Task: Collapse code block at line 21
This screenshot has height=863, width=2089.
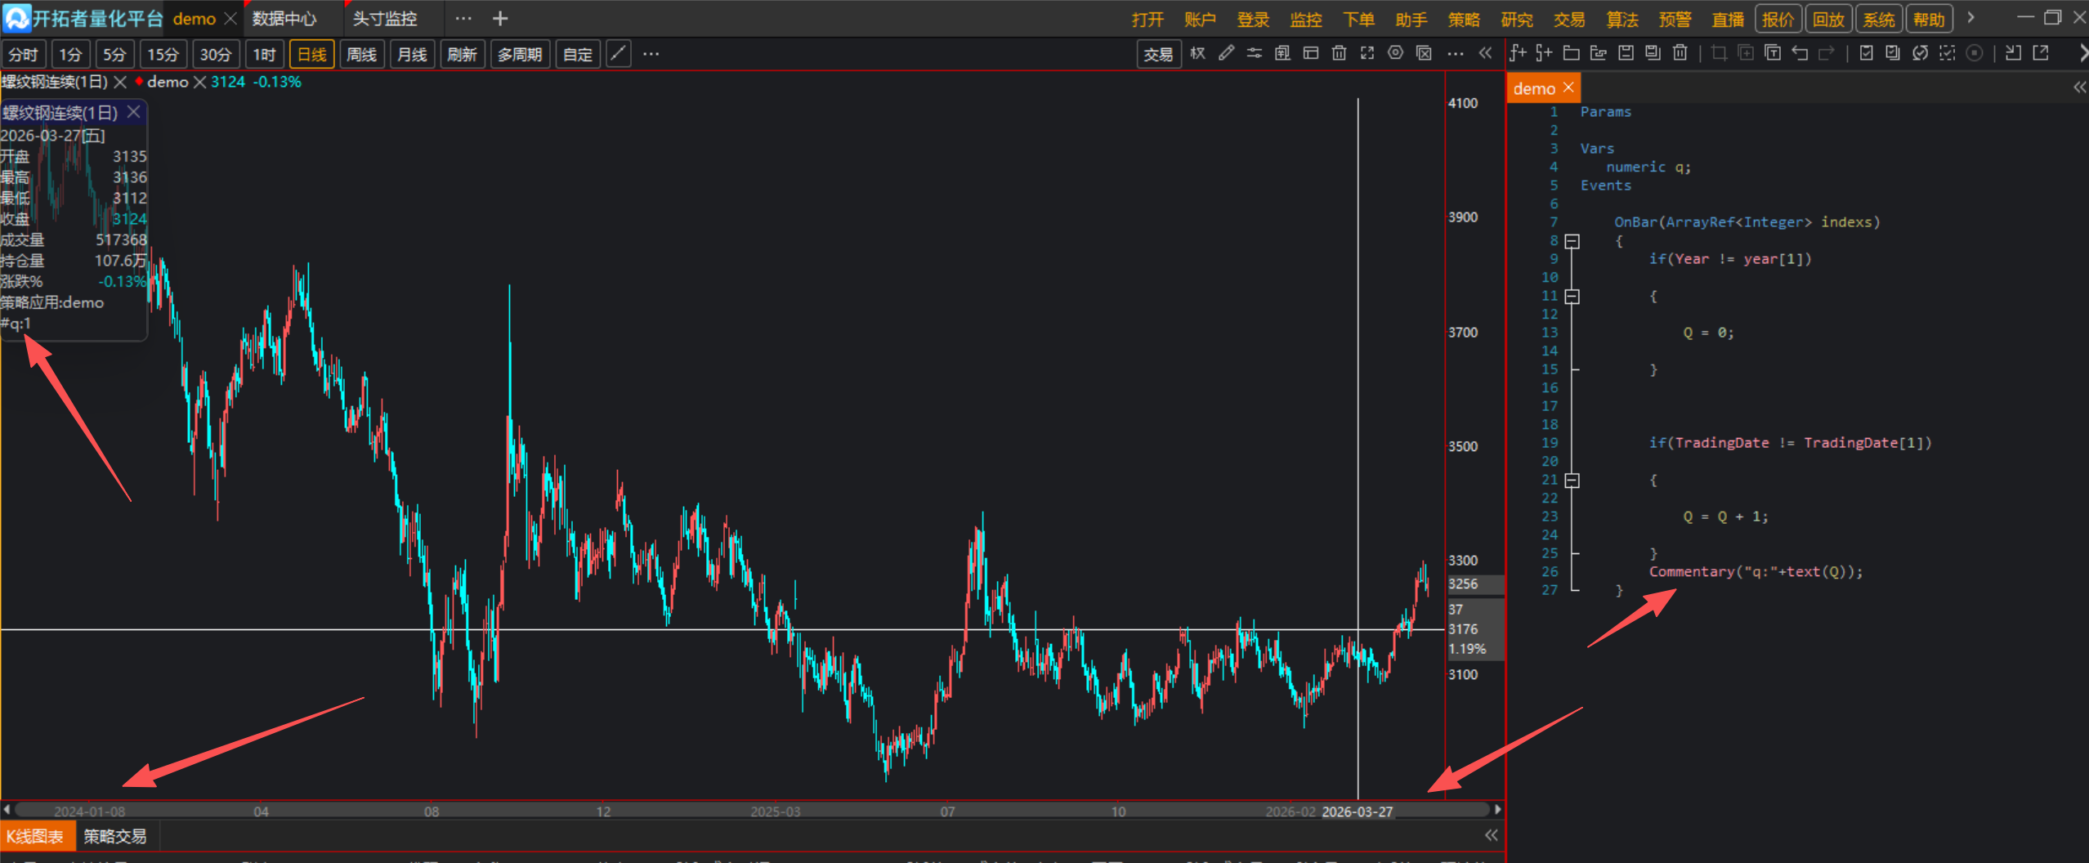Action: coord(1572,480)
